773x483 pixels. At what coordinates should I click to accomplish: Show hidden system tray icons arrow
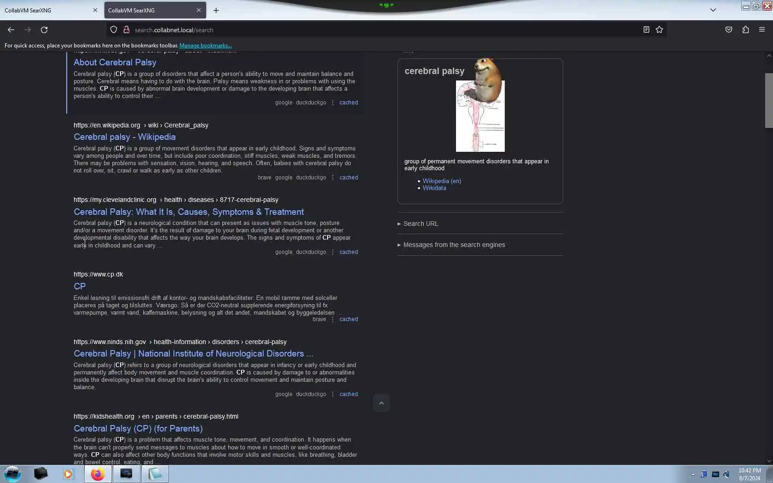click(x=693, y=474)
